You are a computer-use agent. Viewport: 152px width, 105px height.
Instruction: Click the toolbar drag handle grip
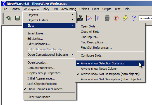(x=3, y=18)
